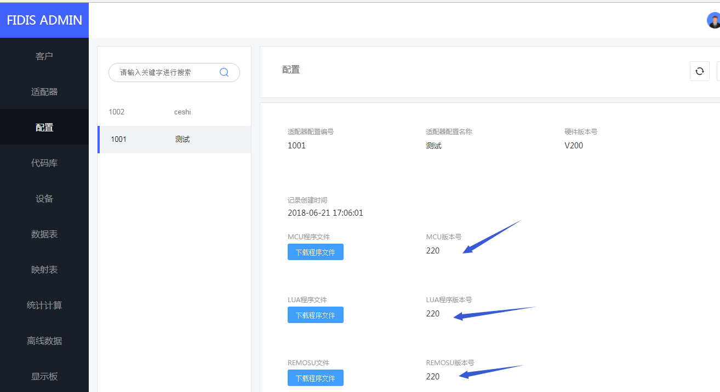The width and height of the screenshot is (720, 392).
Task: Go to the 离线数据 section
Action: [x=44, y=341]
